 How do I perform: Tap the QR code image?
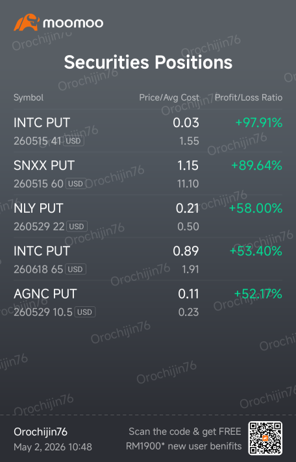pyautogui.click(x=265, y=438)
